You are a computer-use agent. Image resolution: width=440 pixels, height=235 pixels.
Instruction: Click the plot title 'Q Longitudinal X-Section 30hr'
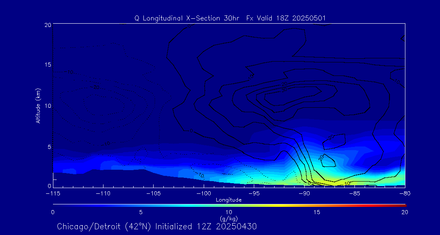(x=187, y=18)
